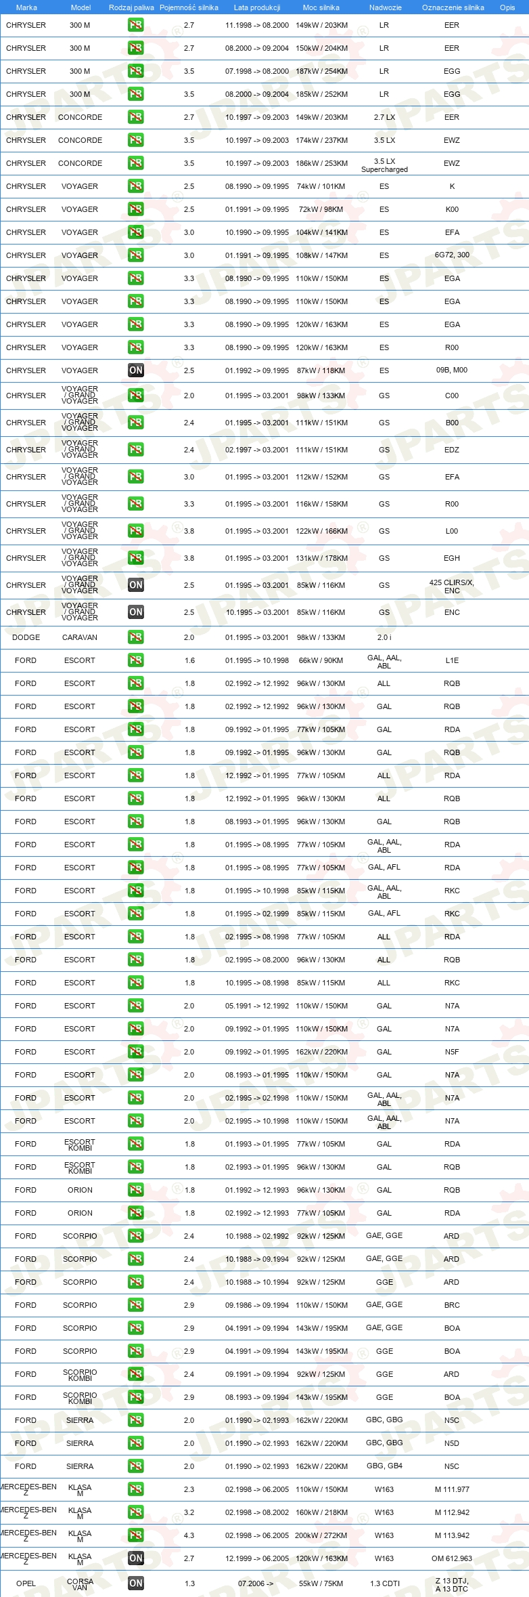Select PB icon in Mercedes M 111.977 row
Image resolution: width=529 pixels, height=1597 pixels.
(136, 1489)
